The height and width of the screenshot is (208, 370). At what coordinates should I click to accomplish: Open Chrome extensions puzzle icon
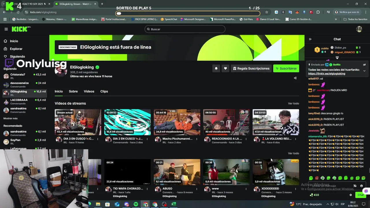tap(318, 12)
